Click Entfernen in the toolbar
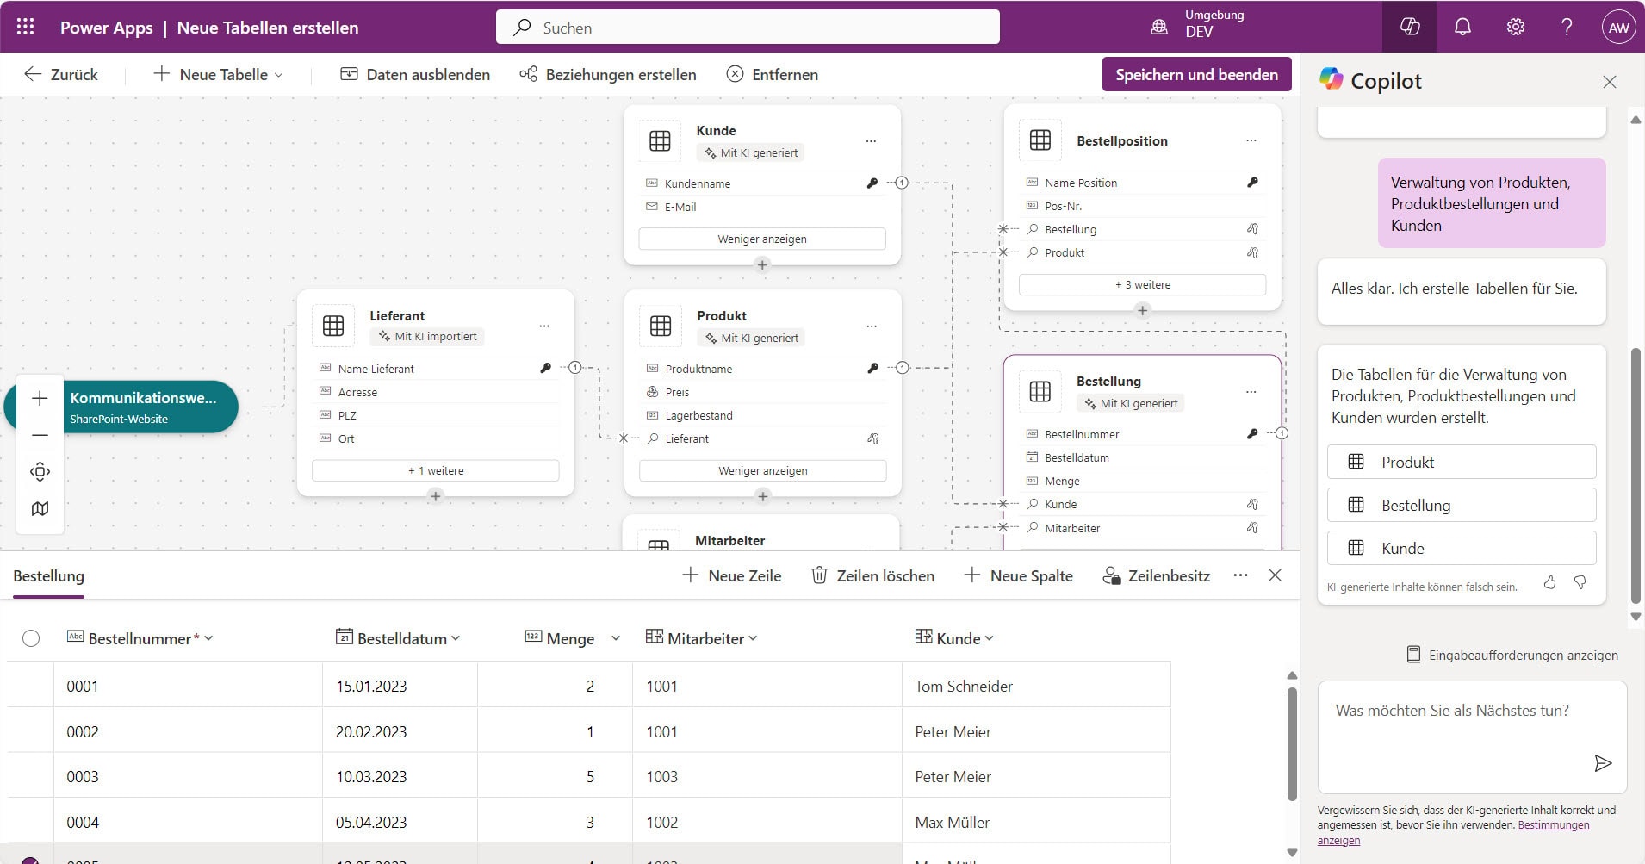Image resolution: width=1645 pixels, height=864 pixels. click(x=772, y=75)
